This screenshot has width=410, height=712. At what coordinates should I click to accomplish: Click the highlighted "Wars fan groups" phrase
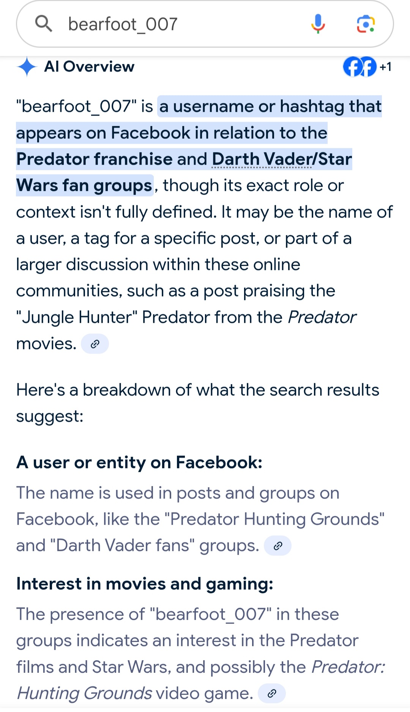[x=84, y=186]
